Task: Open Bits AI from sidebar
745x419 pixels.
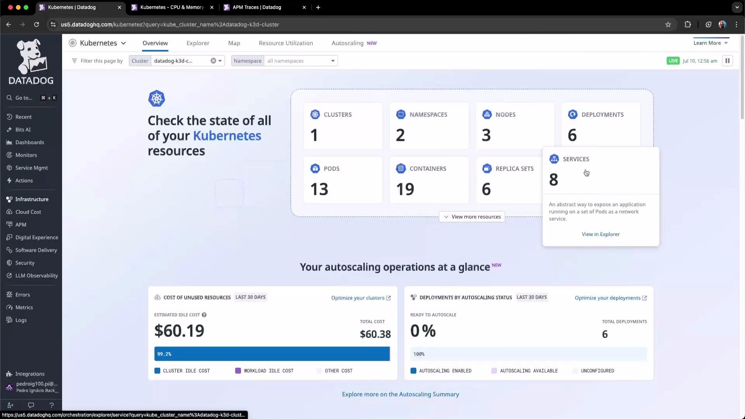Action: point(23,130)
